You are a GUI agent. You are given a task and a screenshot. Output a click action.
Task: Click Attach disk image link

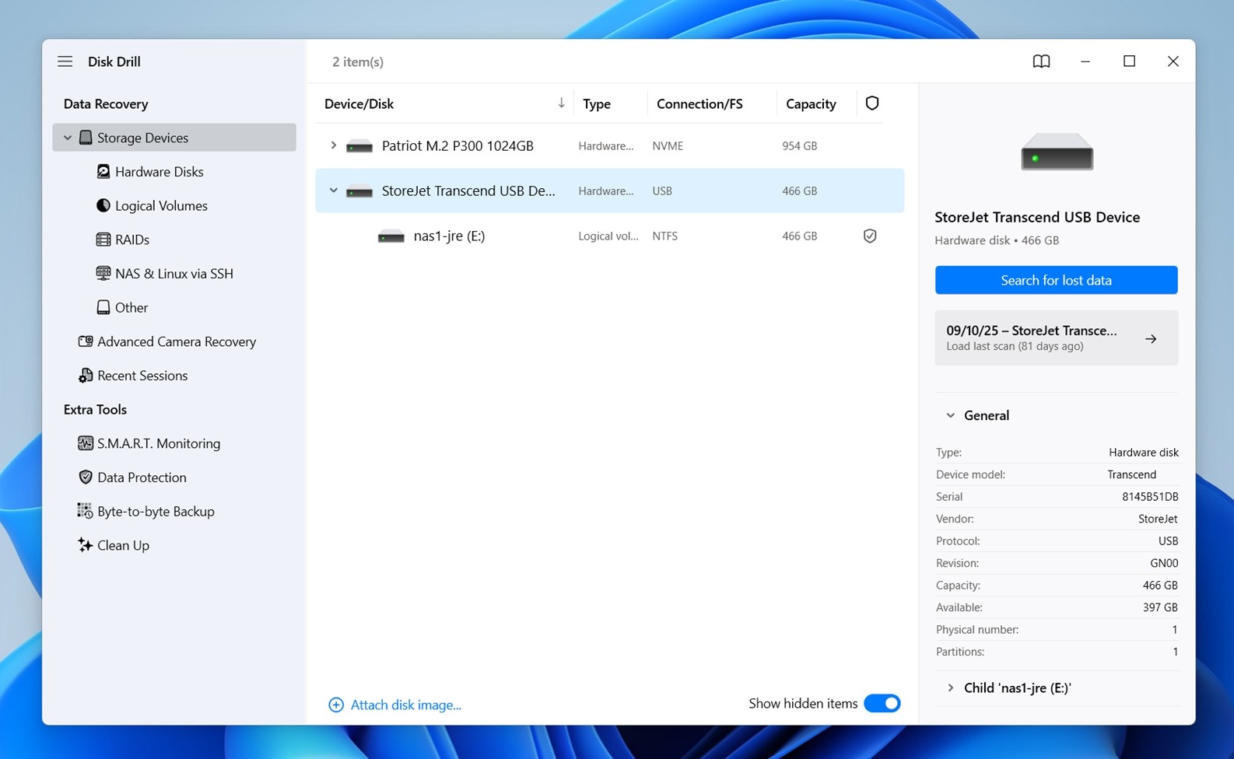405,705
